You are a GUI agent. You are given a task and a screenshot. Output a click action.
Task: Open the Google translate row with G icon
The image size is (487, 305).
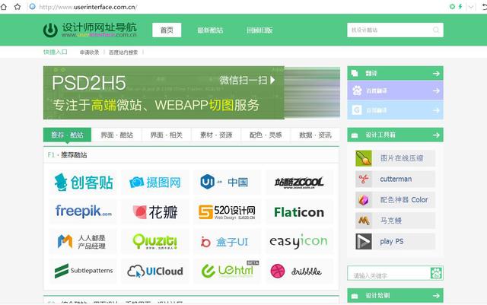[395, 110]
